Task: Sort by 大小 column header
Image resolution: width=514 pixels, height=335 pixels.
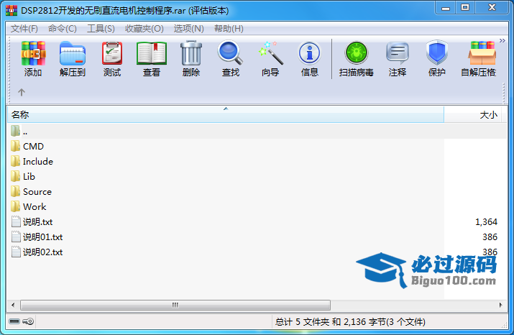Action: point(472,115)
